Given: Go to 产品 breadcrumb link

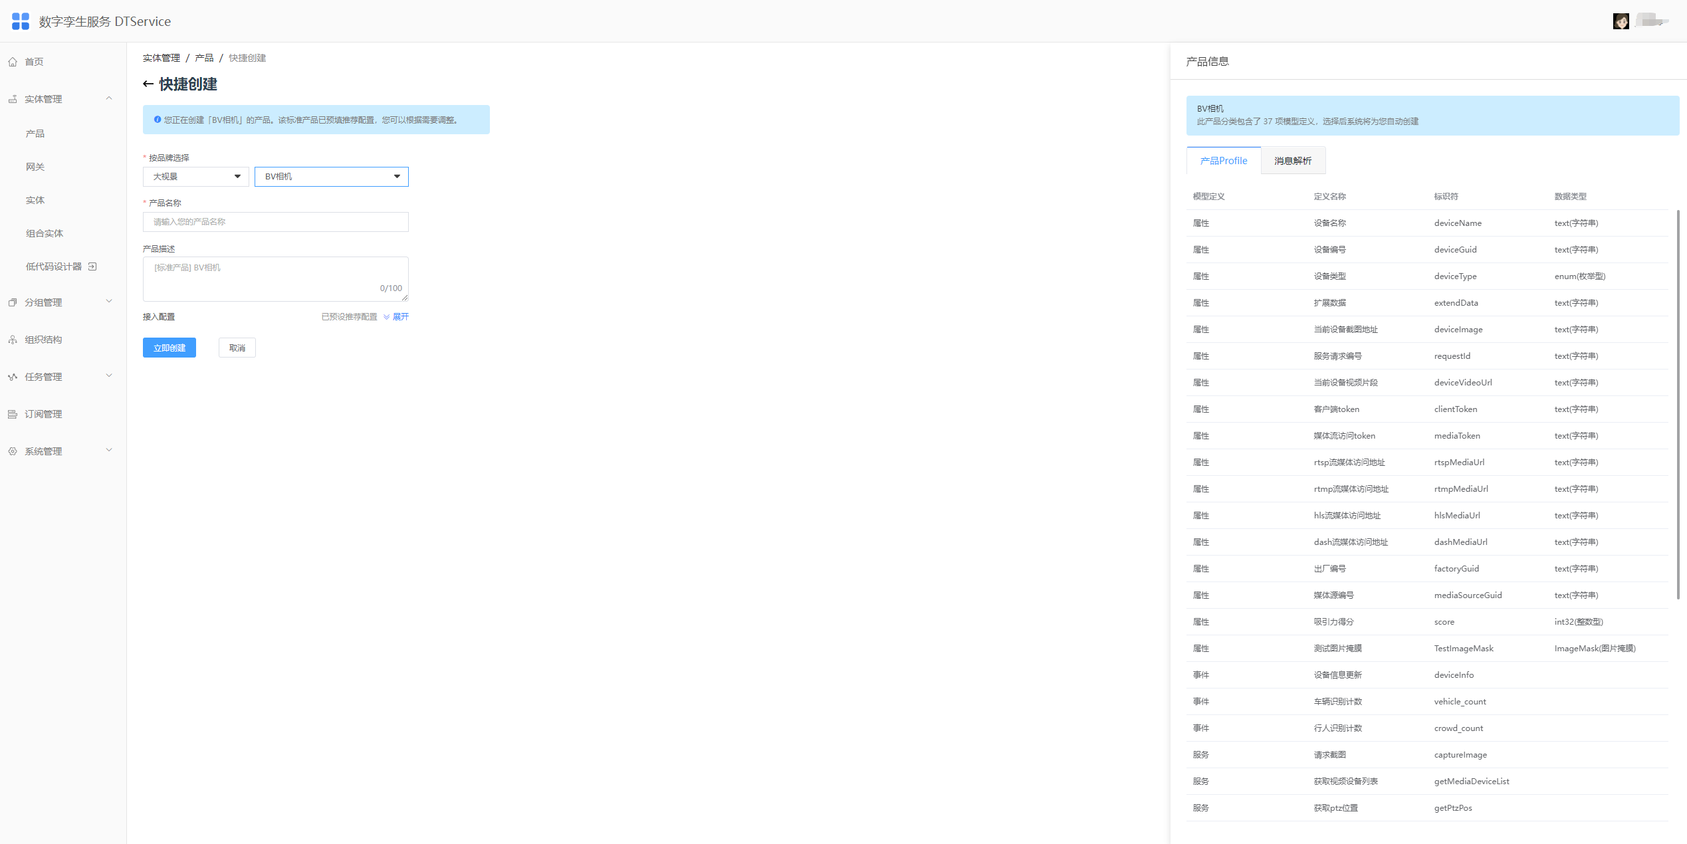Looking at the screenshot, I should [204, 58].
